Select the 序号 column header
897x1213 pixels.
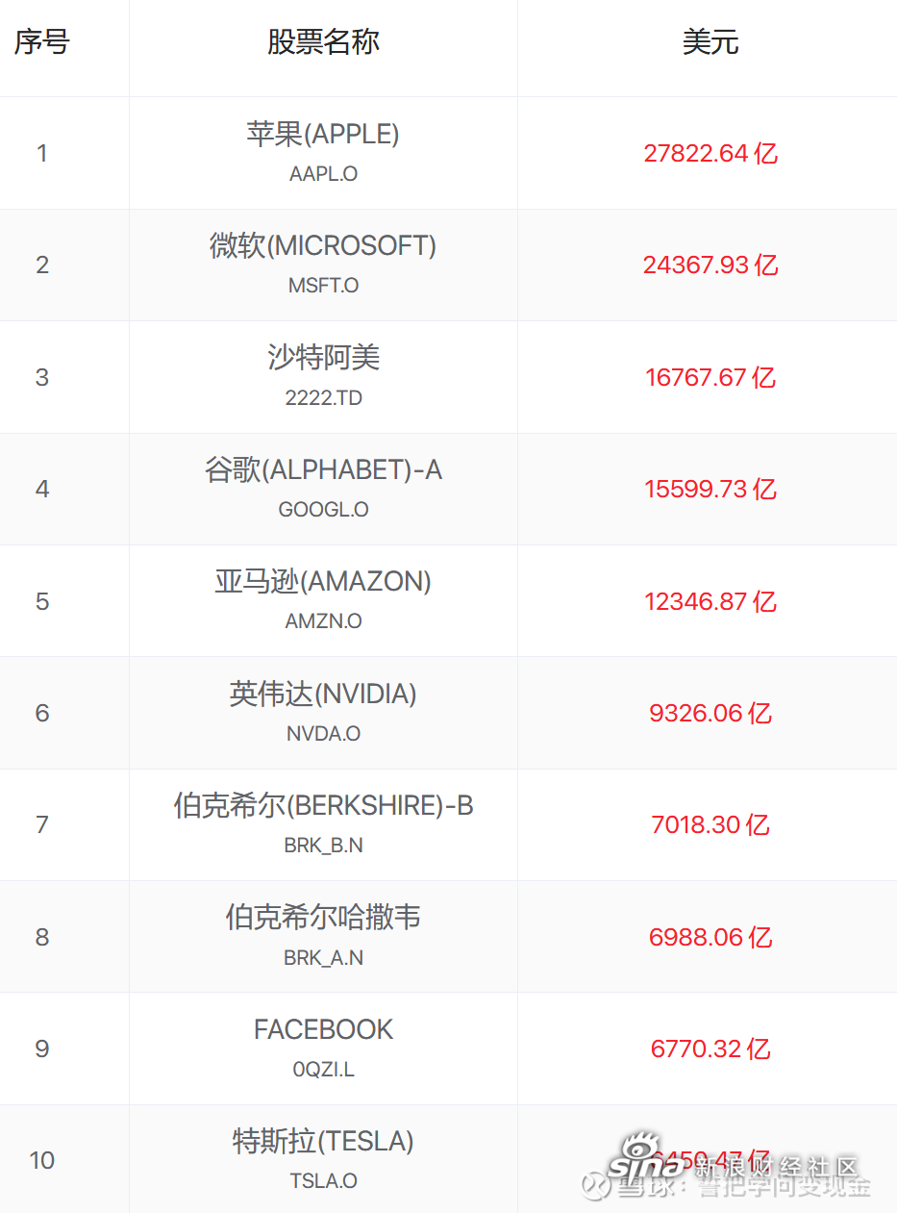41,42
